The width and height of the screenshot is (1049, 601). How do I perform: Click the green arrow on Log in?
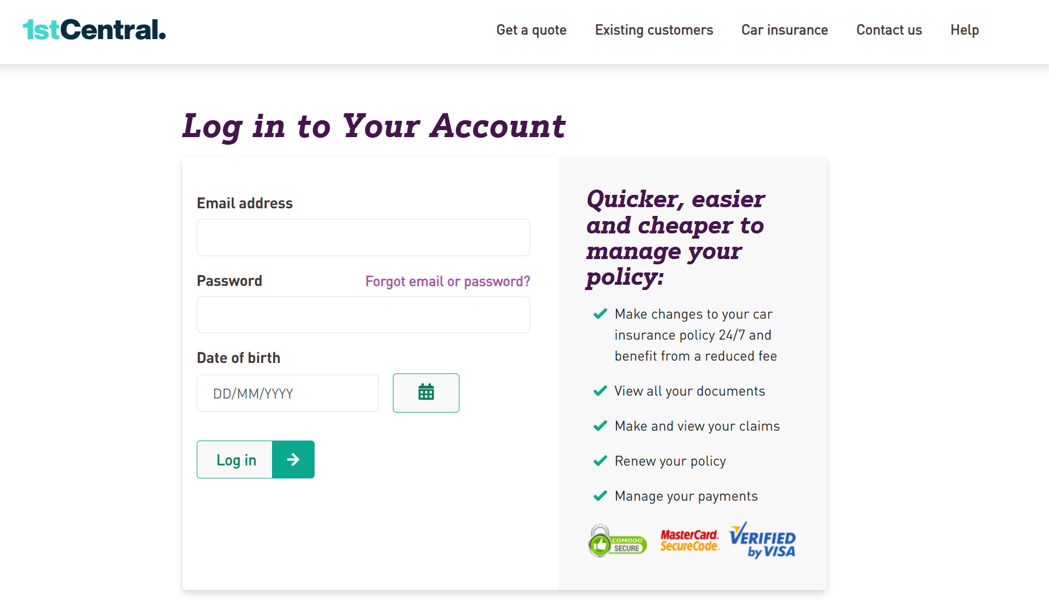point(293,460)
